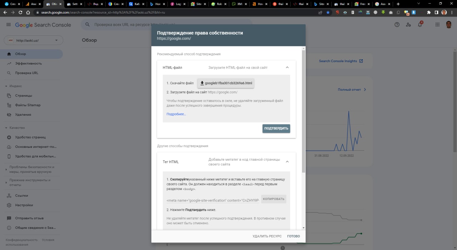Open the Search Console hamburger menu
This screenshot has width=457, height=250.
9,25
